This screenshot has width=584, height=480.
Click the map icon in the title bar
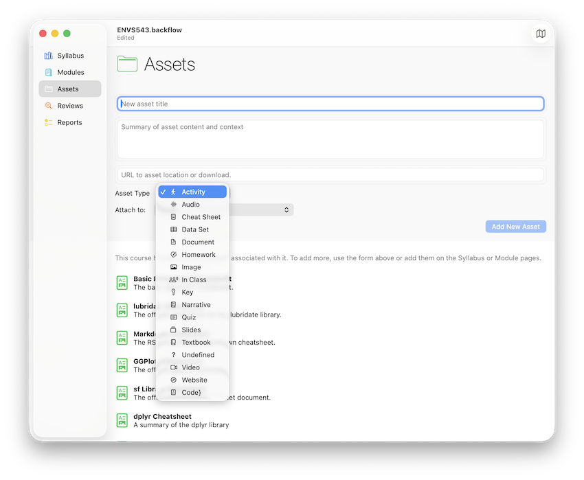pyautogui.click(x=541, y=34)
